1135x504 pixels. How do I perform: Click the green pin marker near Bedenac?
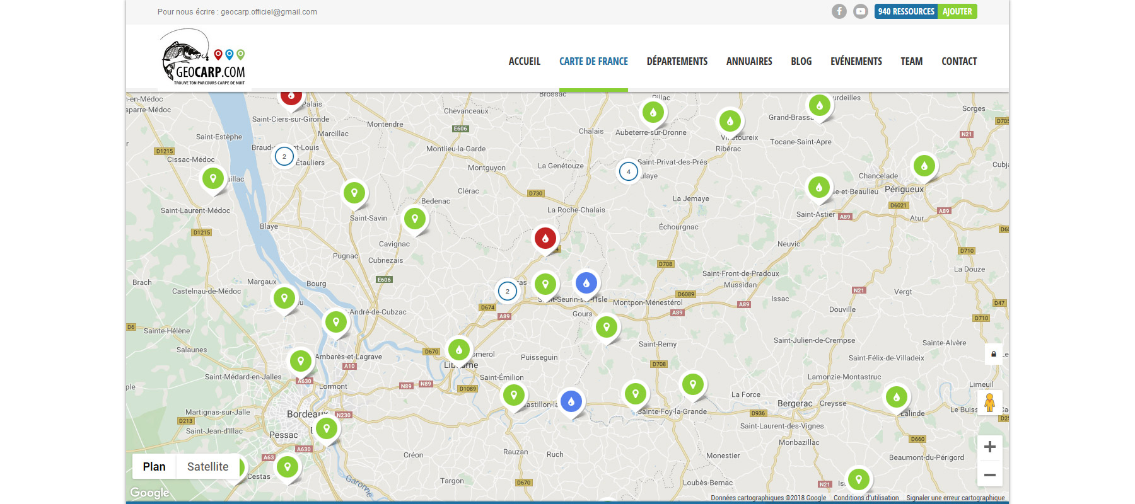tap(415, 219)
